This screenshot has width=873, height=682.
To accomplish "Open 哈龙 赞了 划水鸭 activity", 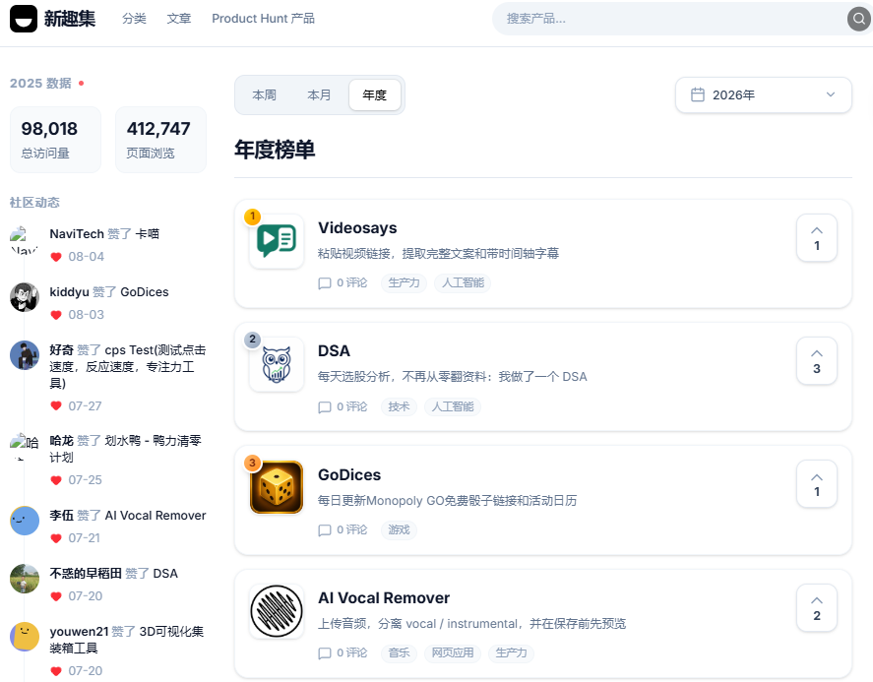I will pos(125,449).
